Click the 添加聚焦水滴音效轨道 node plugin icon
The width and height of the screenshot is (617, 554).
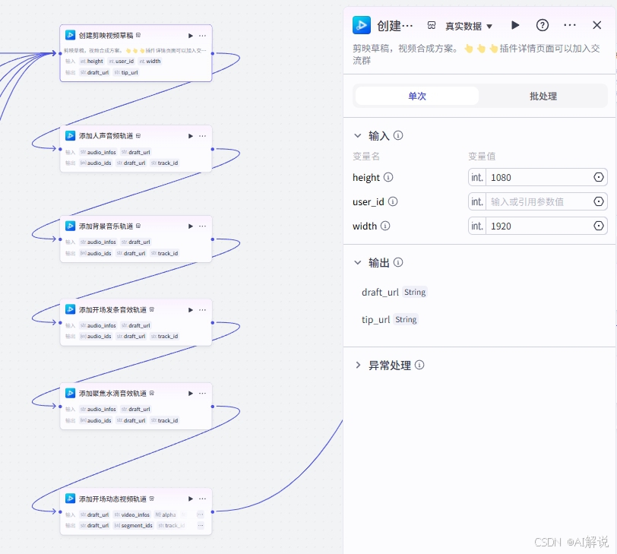pyautogui.click(x=70, y=393)
